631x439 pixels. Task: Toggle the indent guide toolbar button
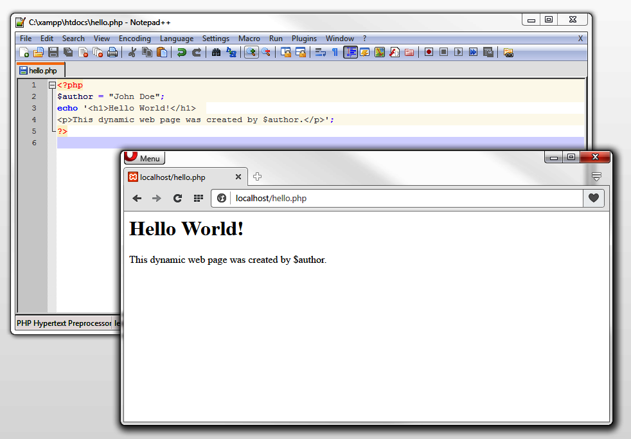click(x=350, y=53)
